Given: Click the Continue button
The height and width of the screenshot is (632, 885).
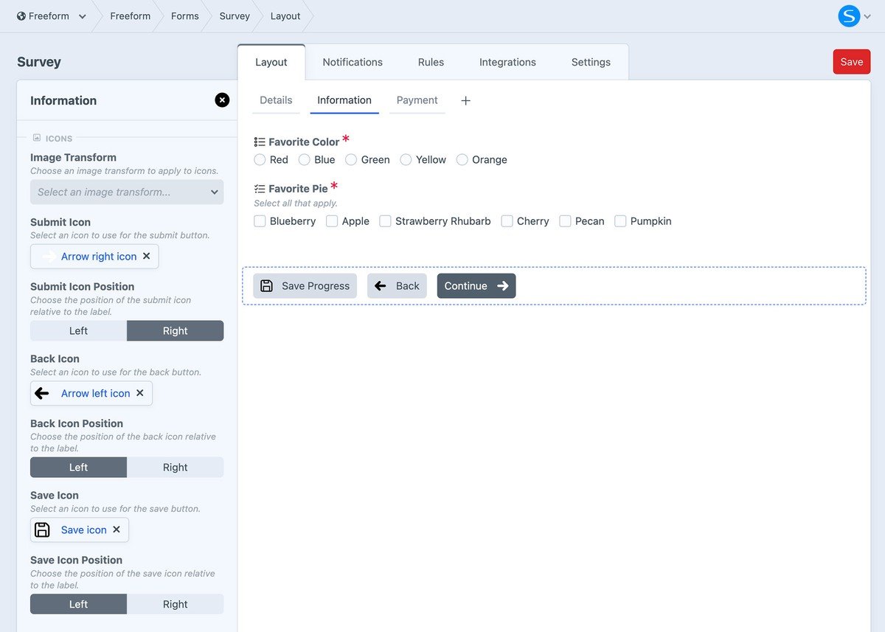Looking at the screenshot, I should point(476,286).
